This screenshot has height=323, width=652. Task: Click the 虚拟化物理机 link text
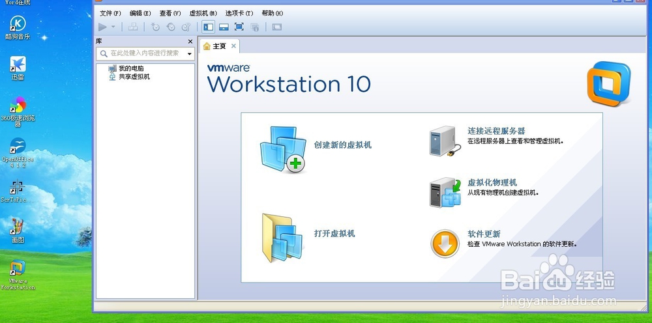(x=492, y=183)
